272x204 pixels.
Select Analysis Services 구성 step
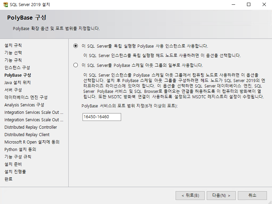coord(24,105)
